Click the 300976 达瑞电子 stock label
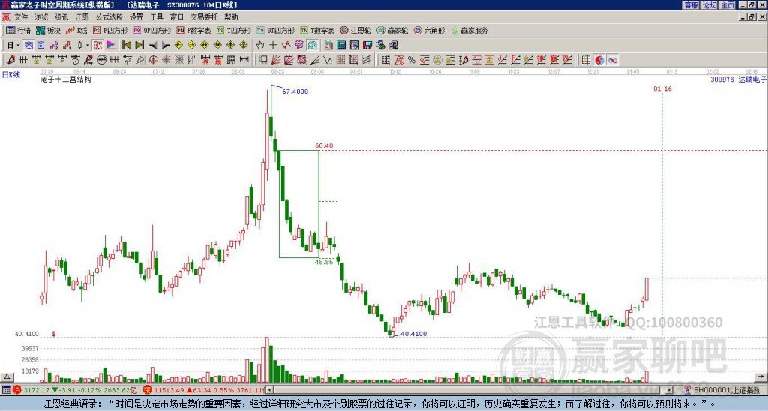 (x=738, y=79)
